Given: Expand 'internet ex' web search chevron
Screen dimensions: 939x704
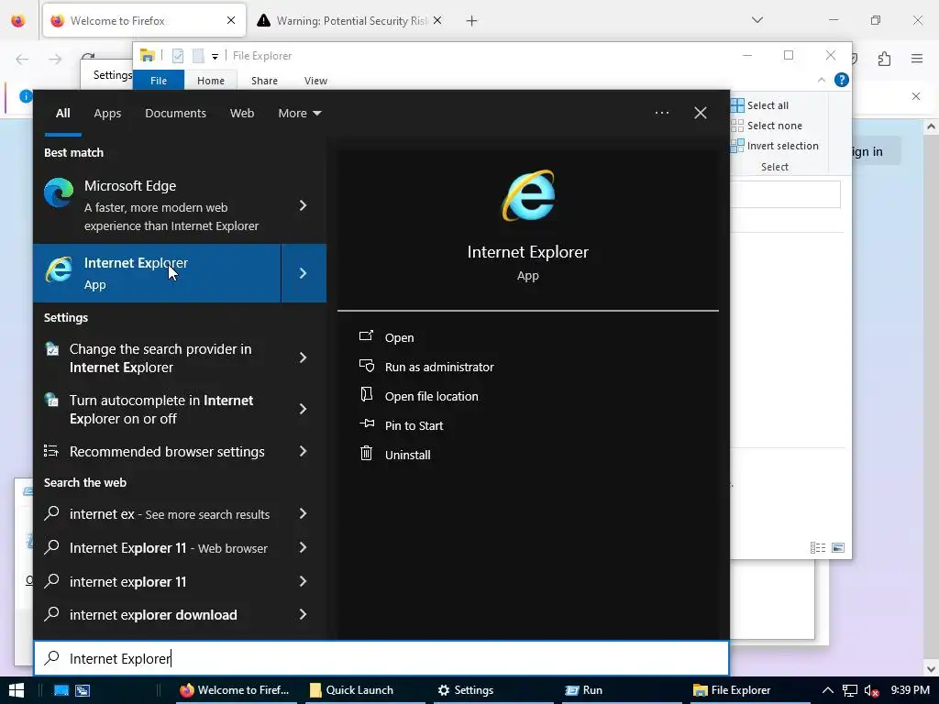Looking at the screenshot, I should 303,513.
